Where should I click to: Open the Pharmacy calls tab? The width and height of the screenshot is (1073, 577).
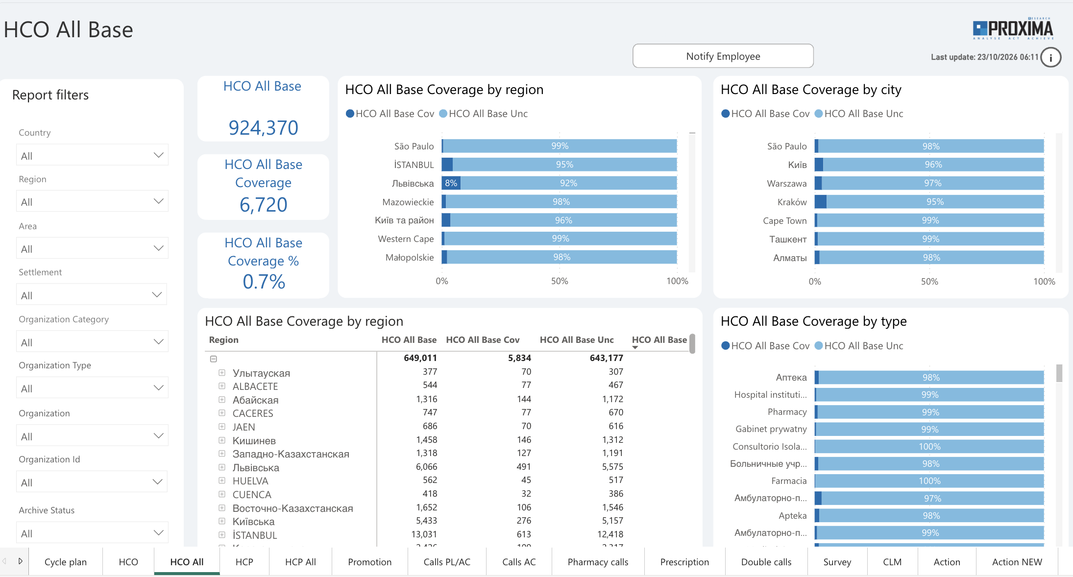598,562
